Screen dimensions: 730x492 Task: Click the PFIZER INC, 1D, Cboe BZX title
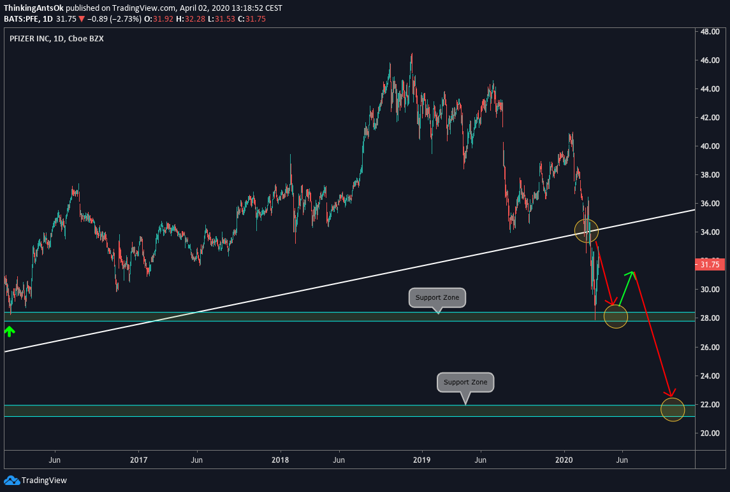point(56,39)
